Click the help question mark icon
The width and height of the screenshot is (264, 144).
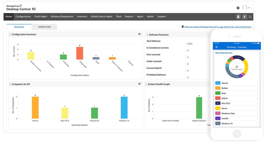(238, 8)
